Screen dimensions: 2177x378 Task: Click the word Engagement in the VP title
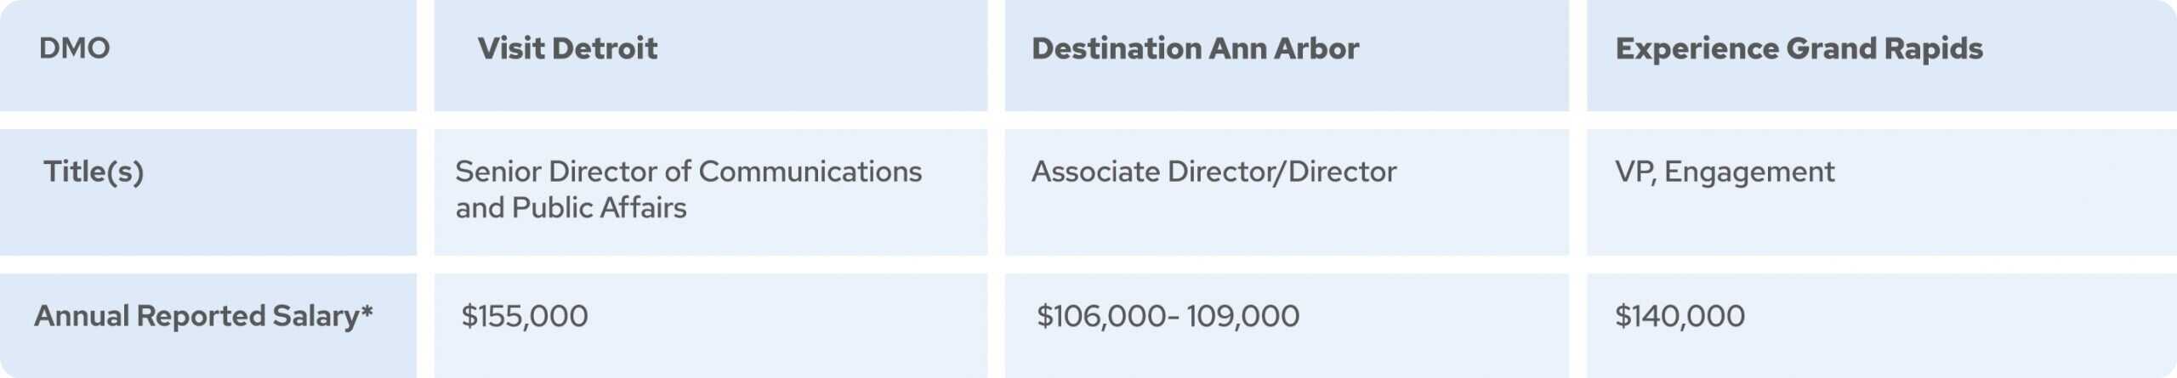[1749, 172]
